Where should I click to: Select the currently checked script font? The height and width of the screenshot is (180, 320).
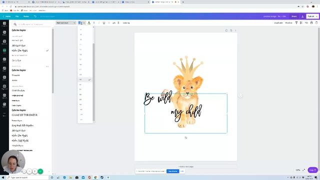coord(30,50)
